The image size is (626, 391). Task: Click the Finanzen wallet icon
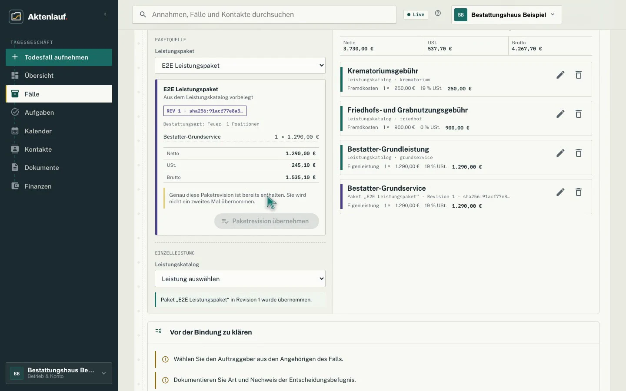click(x=15, y=186)
